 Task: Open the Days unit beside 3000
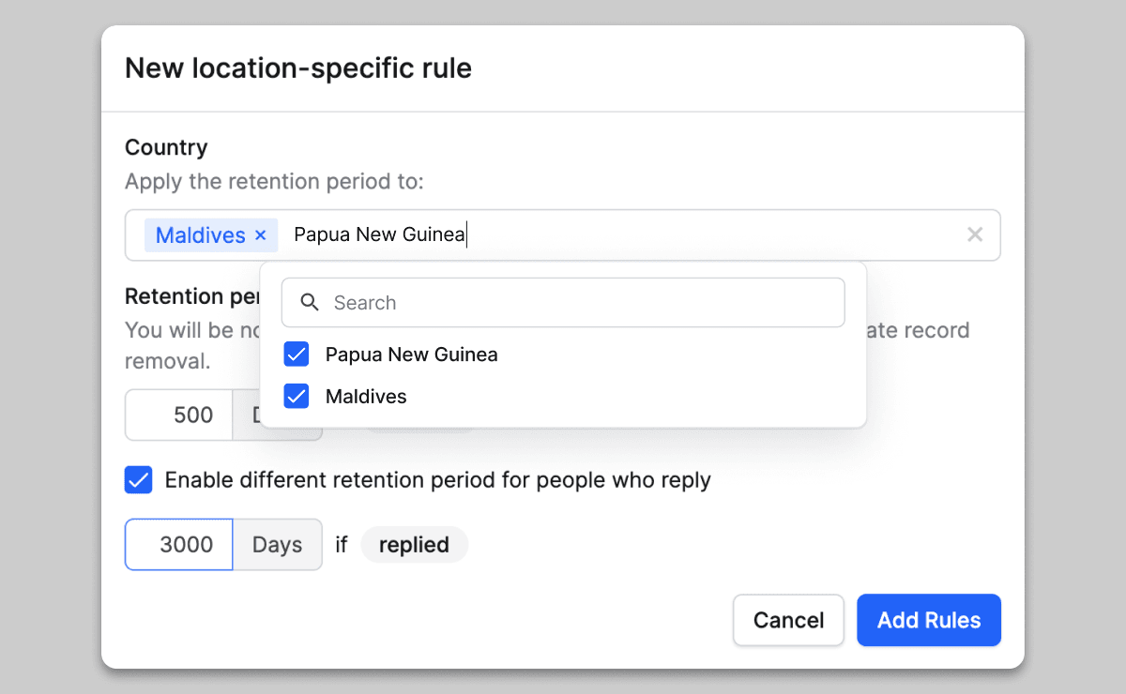pyautogui.click(x=277, y=545)
